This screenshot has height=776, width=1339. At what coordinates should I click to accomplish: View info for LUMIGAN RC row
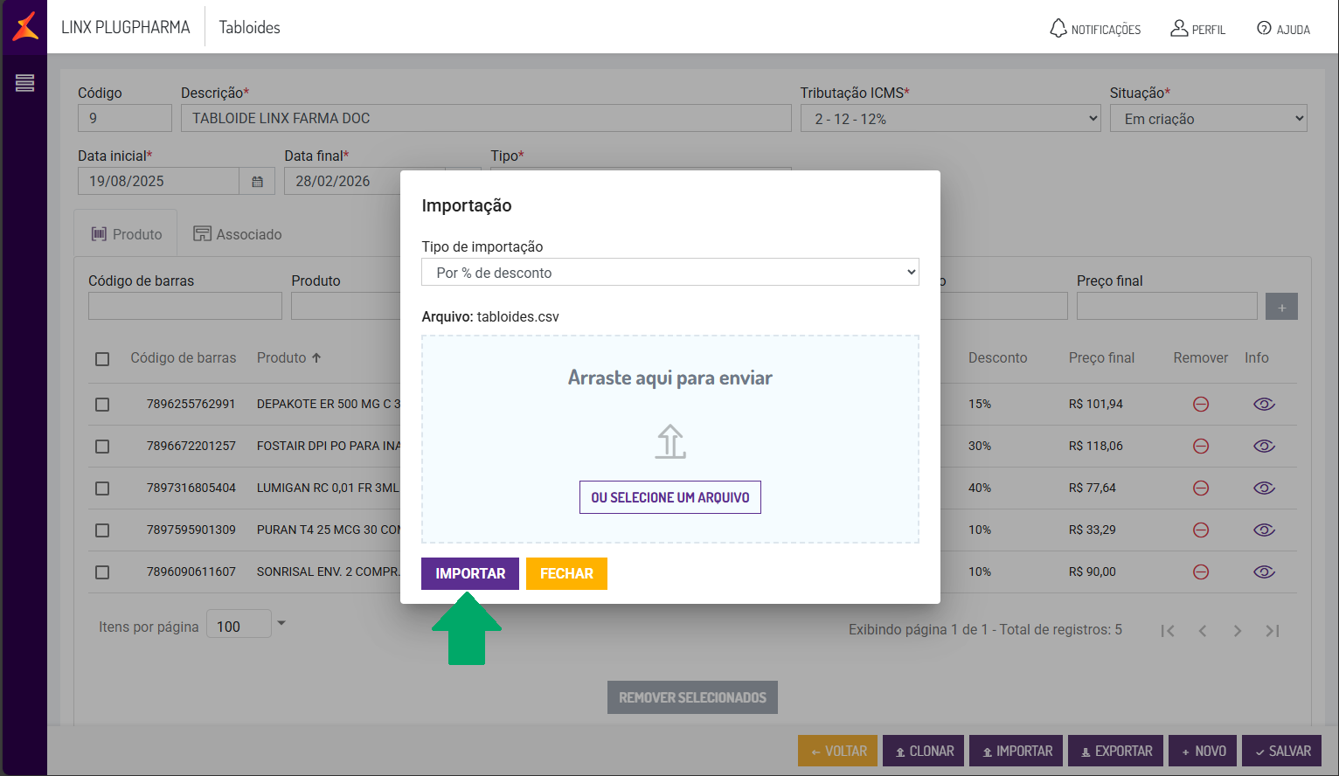[x=1264, y=488]
